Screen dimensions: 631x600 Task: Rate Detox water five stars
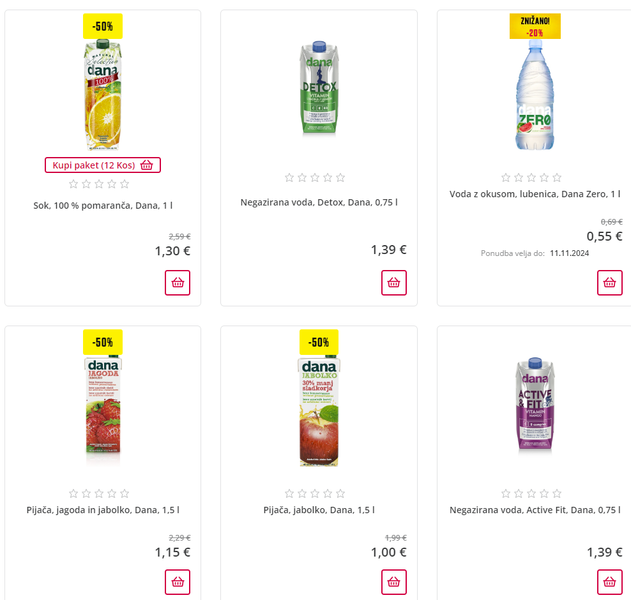point(340,177)
